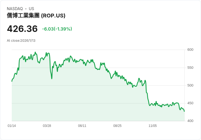Click the stock title 儒博工業集團 (ROP.US)
Screen dimensions: 201x140
36,16
